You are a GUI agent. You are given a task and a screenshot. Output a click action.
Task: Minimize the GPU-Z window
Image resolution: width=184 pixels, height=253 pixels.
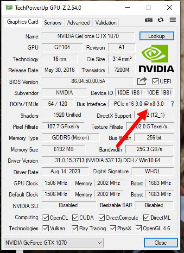coord(127,7)
